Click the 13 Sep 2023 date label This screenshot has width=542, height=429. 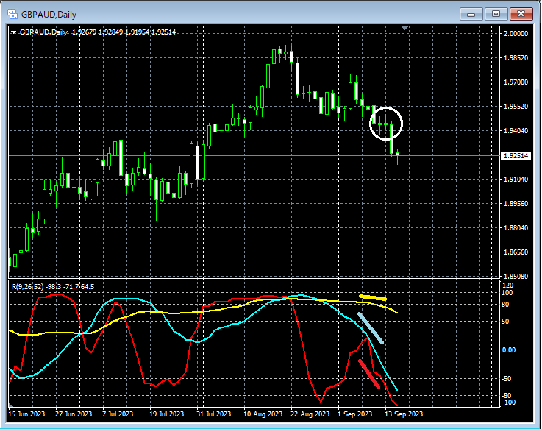[x=404, y=414]
